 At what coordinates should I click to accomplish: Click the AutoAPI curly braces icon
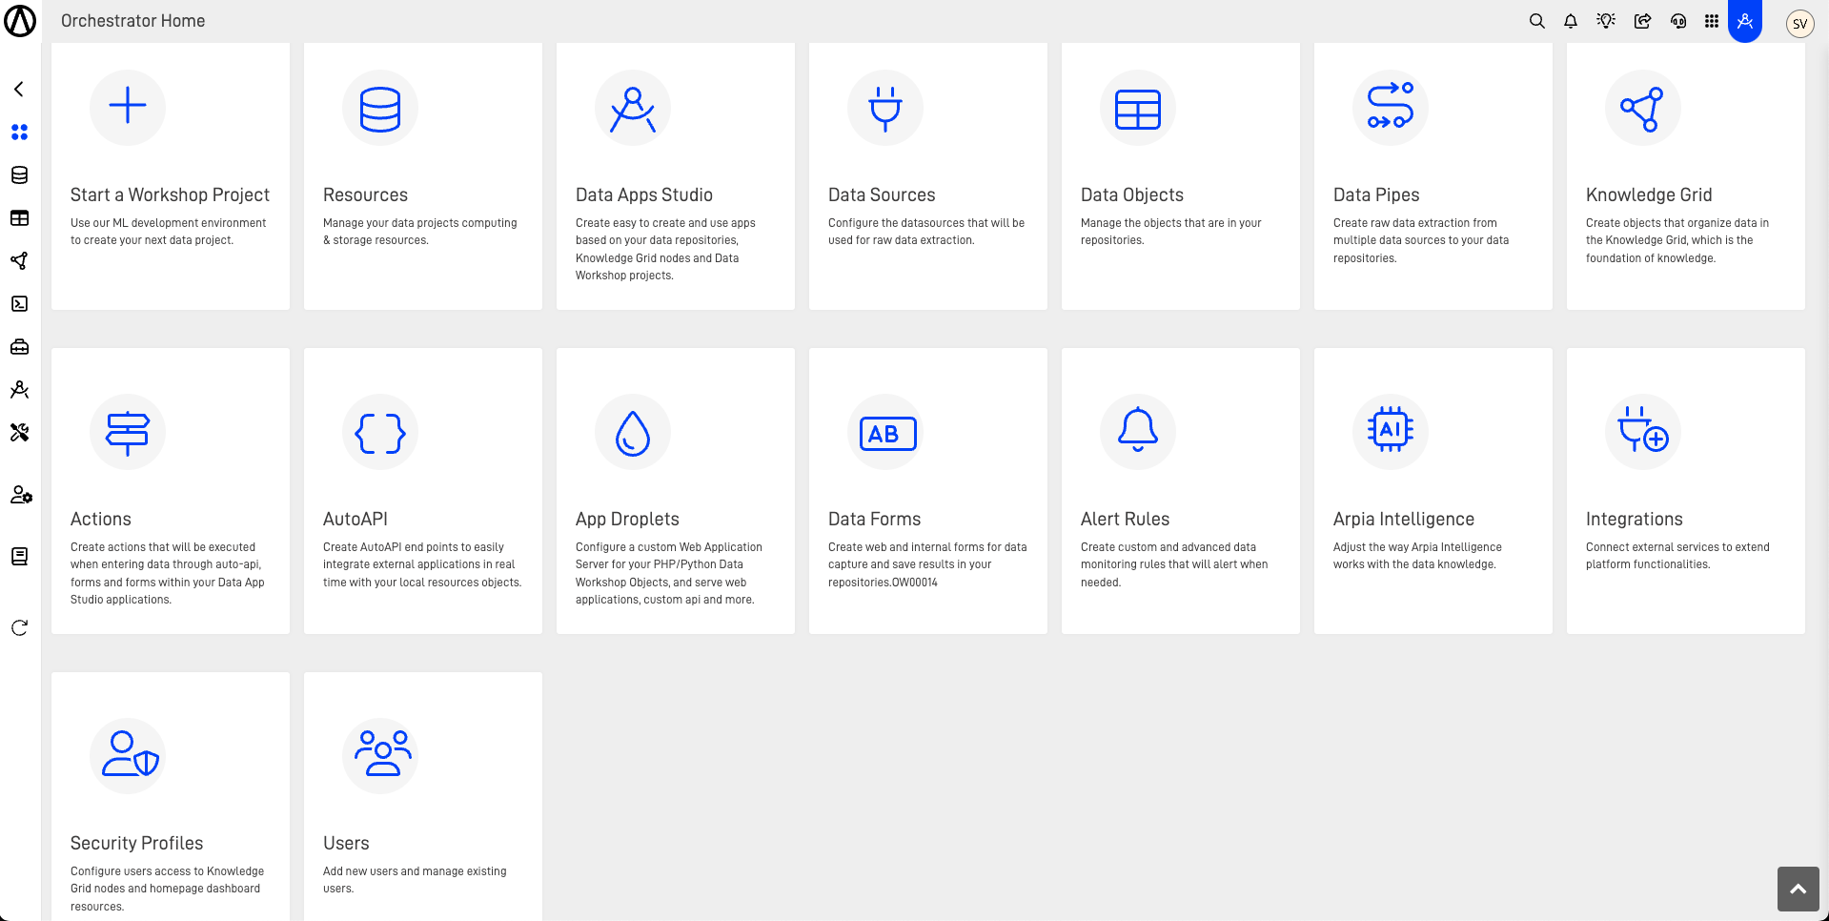click(380, 432)
